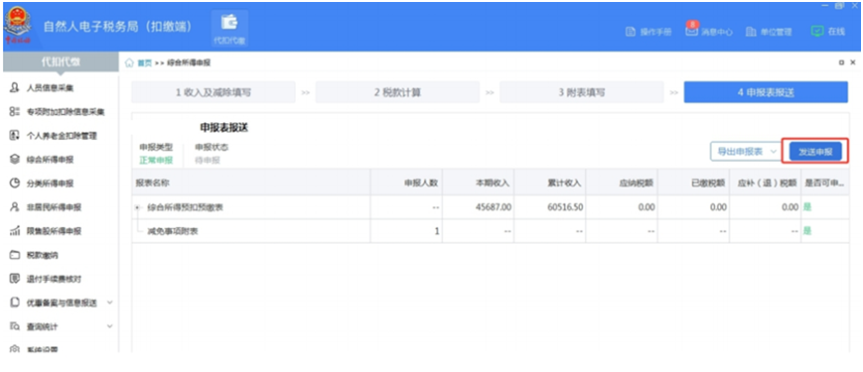863x372 pixels.
Task: Expand the 优惠备案与信息报送 menu chevron
Action: [110, 303]
